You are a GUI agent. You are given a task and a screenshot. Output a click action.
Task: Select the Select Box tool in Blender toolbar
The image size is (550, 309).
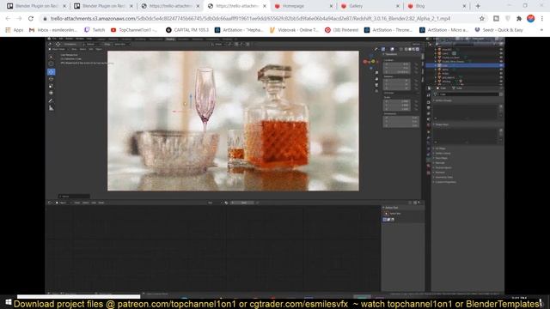(51, 57)
